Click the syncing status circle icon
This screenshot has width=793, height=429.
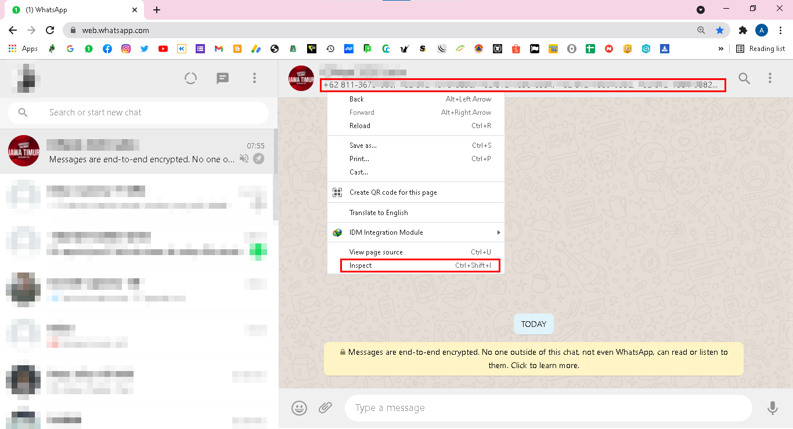coord(190,78)
